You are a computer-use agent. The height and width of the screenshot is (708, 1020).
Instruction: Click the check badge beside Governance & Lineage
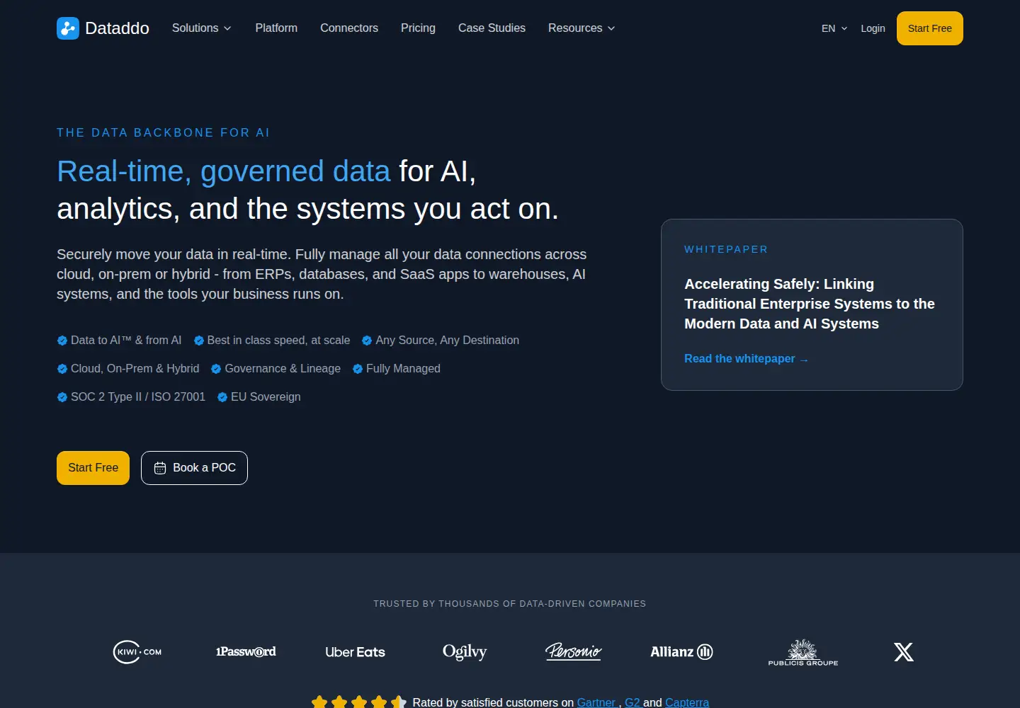pos(216,369)
